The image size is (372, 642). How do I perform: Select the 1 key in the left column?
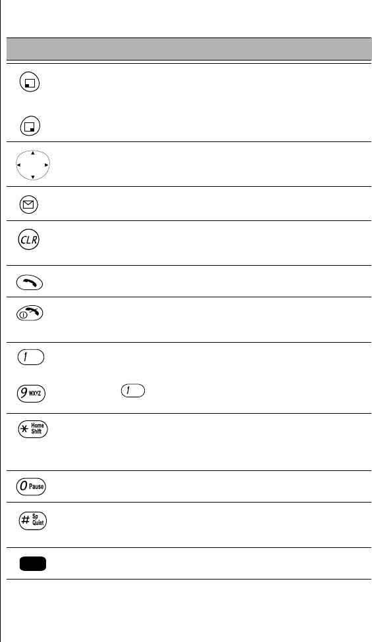coord(31,357)
